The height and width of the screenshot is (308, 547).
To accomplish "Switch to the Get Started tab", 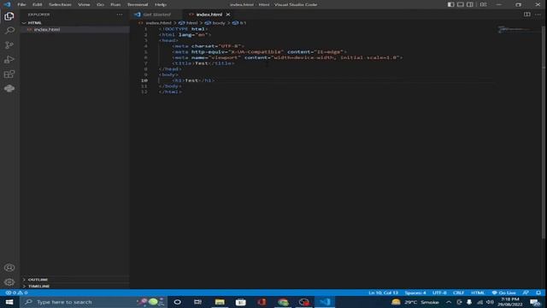I will tap(156, 15).
